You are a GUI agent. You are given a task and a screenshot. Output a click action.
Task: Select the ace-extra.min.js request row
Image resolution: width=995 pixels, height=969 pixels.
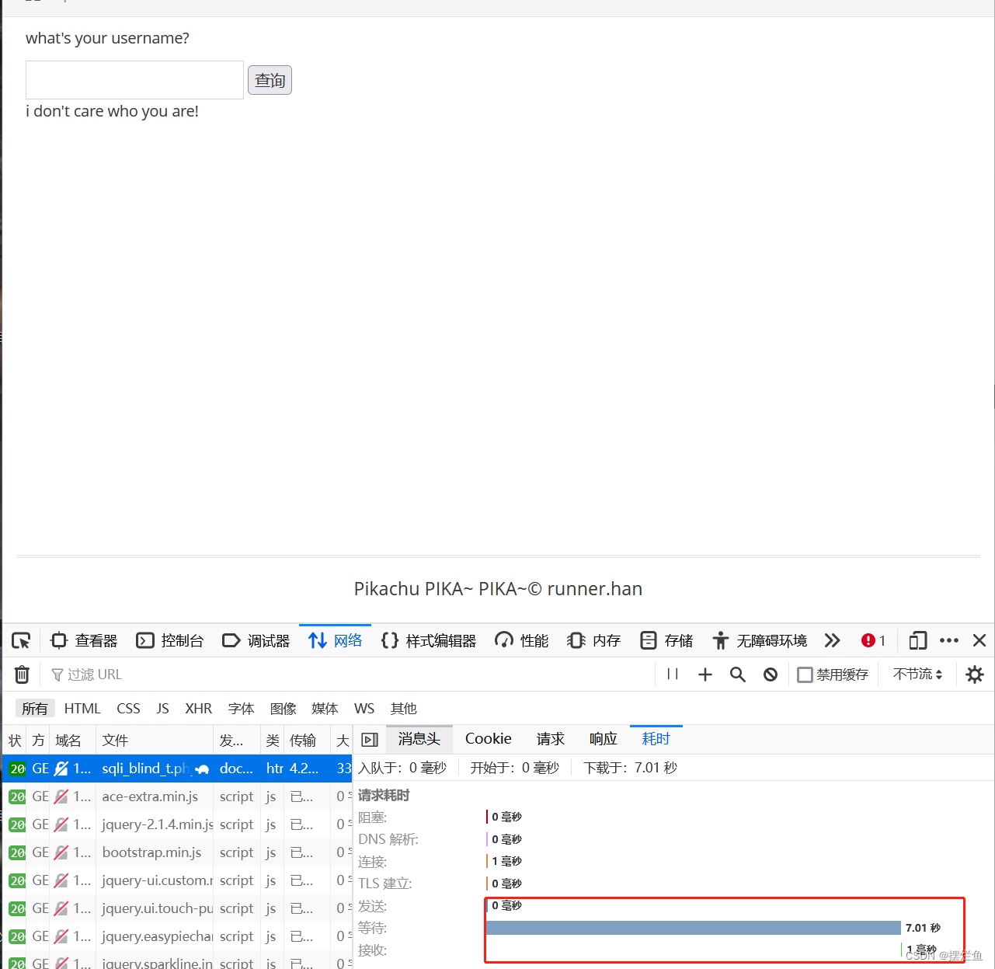click(177, 796)
